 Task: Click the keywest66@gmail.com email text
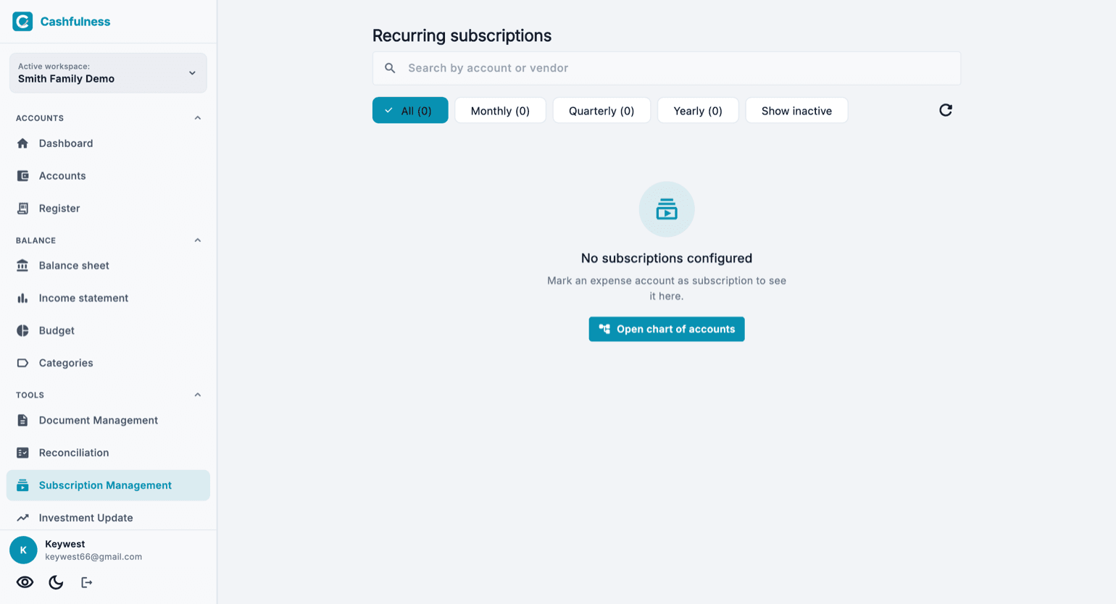[x=93, y=557]
